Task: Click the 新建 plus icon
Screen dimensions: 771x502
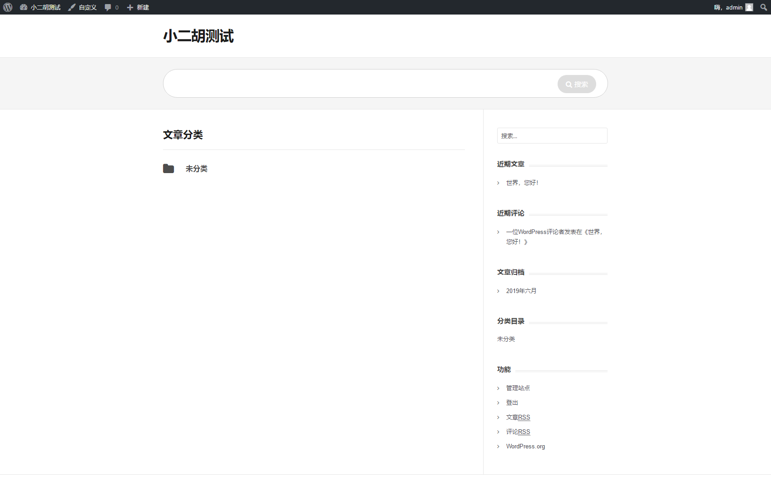Action: click(130, 7)
